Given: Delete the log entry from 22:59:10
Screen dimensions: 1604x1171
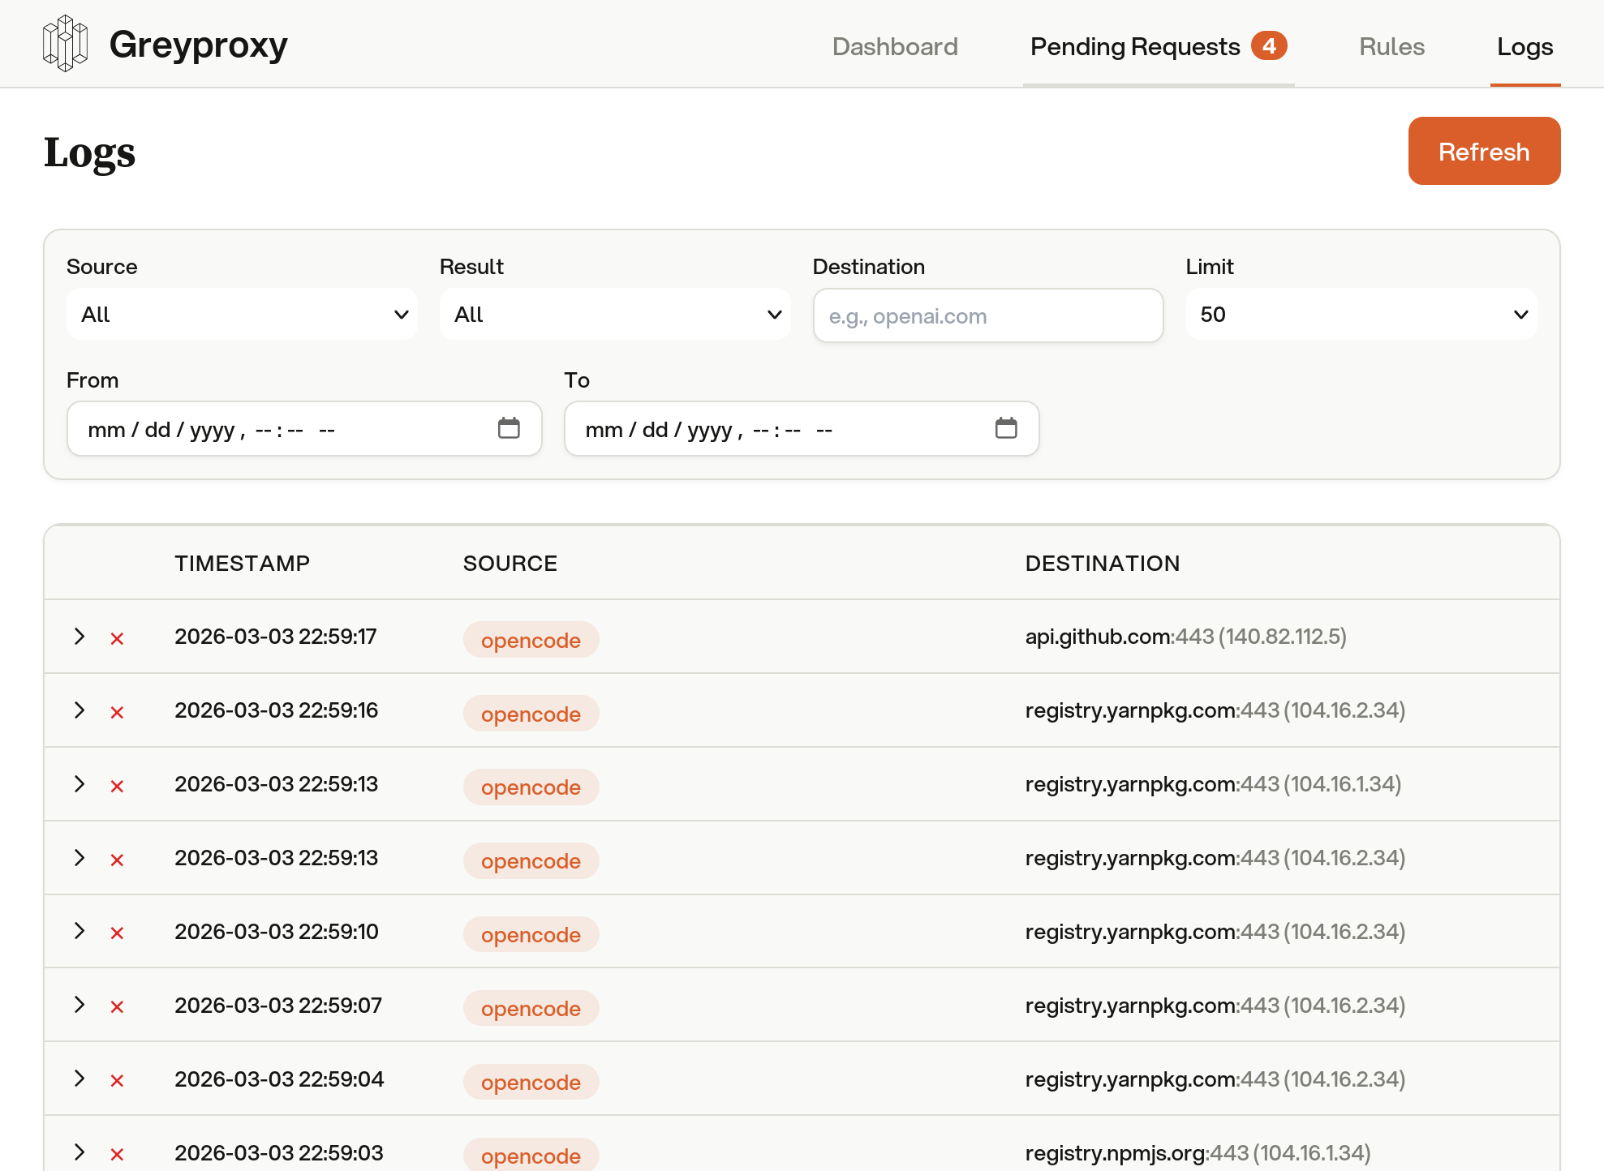Looking at the screenshot, I should (x=116, y=932).
